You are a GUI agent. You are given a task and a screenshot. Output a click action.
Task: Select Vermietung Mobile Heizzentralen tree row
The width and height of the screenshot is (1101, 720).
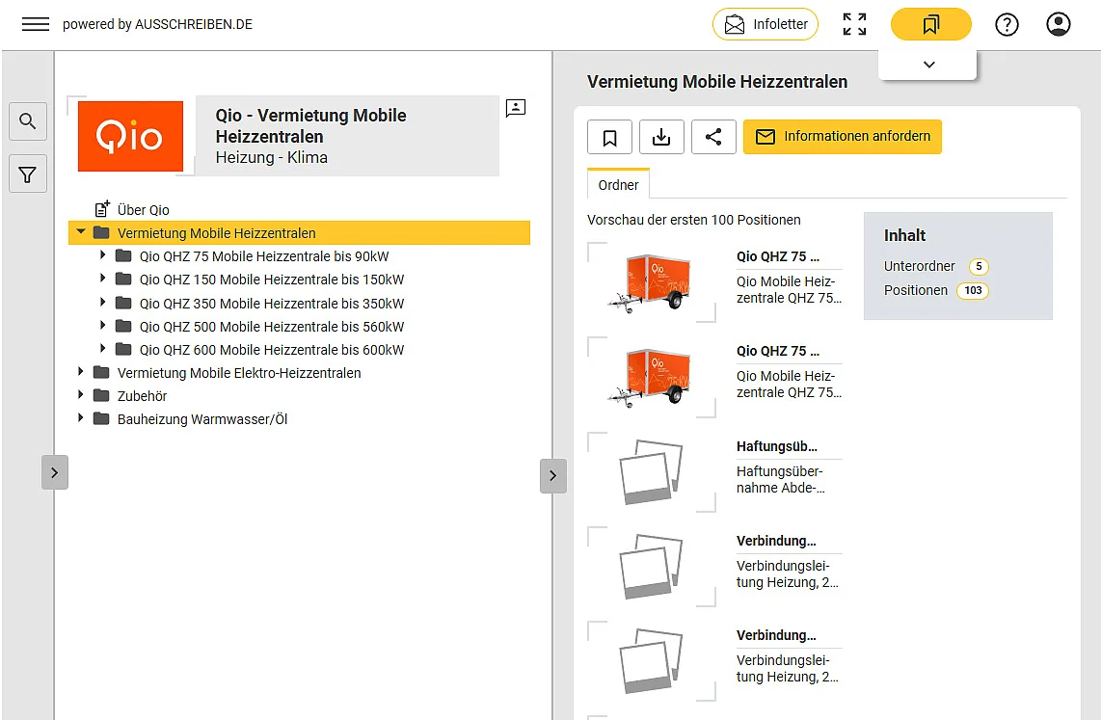pyautogui.click(x=299, y=233)
